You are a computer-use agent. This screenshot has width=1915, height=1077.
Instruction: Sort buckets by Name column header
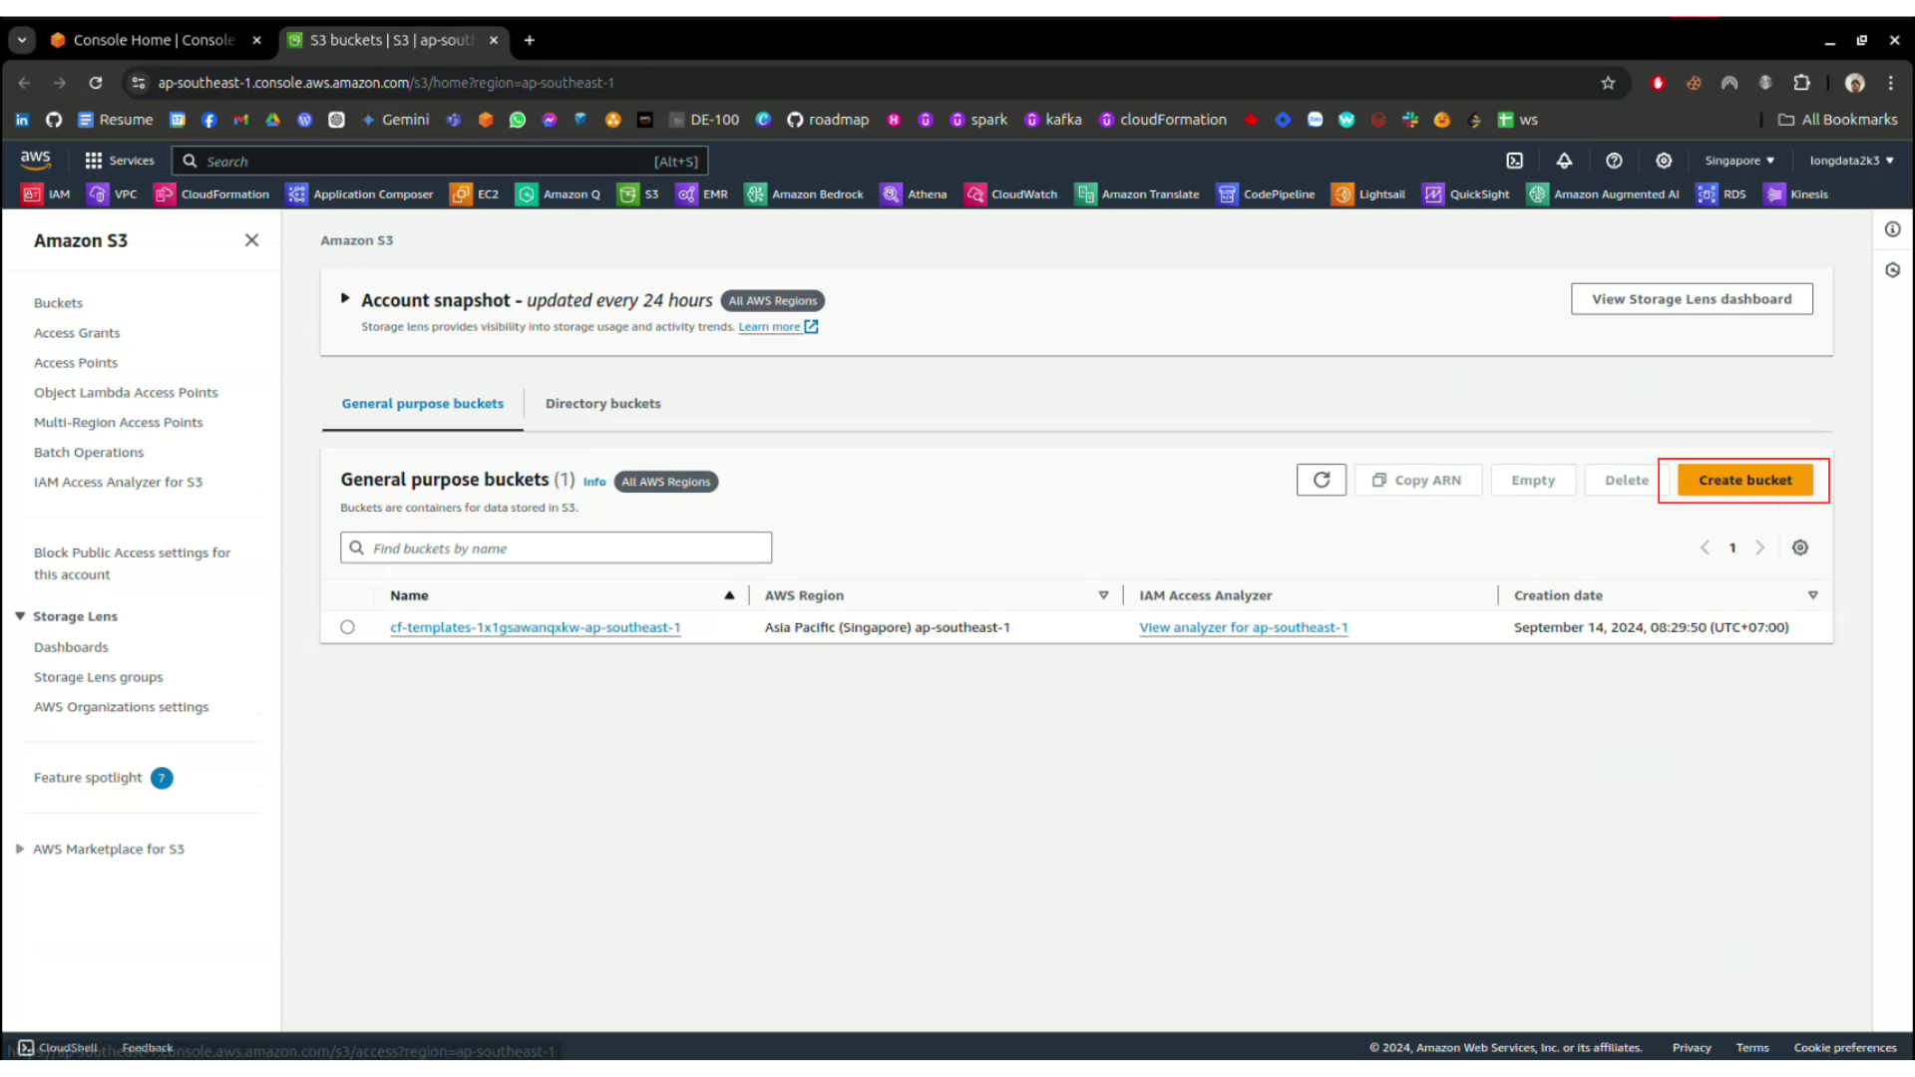point(409,595)
